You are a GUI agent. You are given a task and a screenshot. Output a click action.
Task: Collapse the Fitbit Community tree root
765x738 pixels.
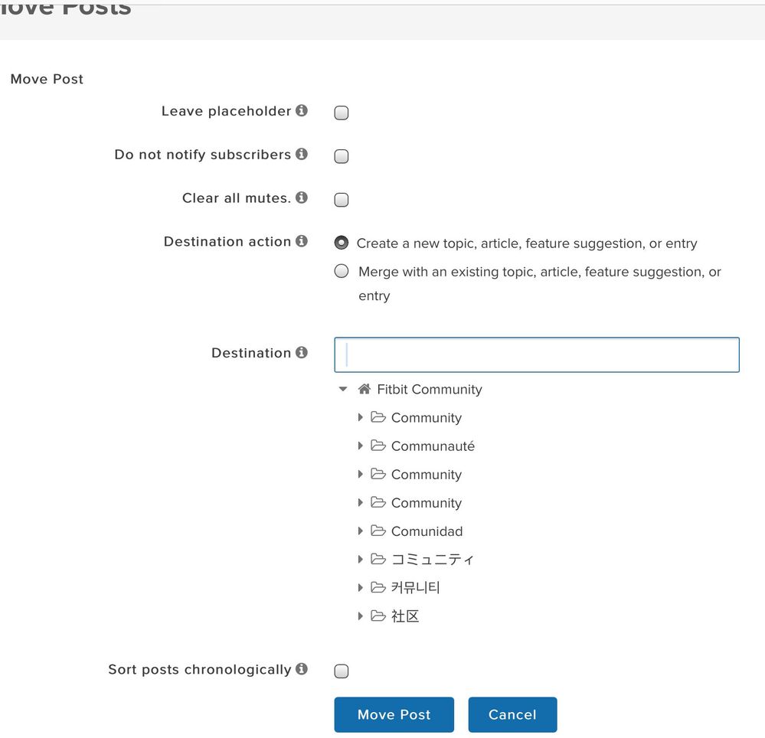pos(343,389)
